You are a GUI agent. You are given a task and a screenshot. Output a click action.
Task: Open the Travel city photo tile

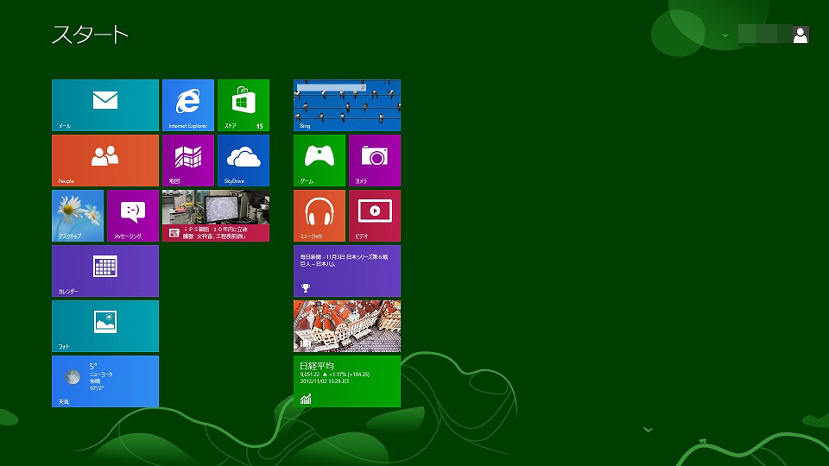(347, 326)
